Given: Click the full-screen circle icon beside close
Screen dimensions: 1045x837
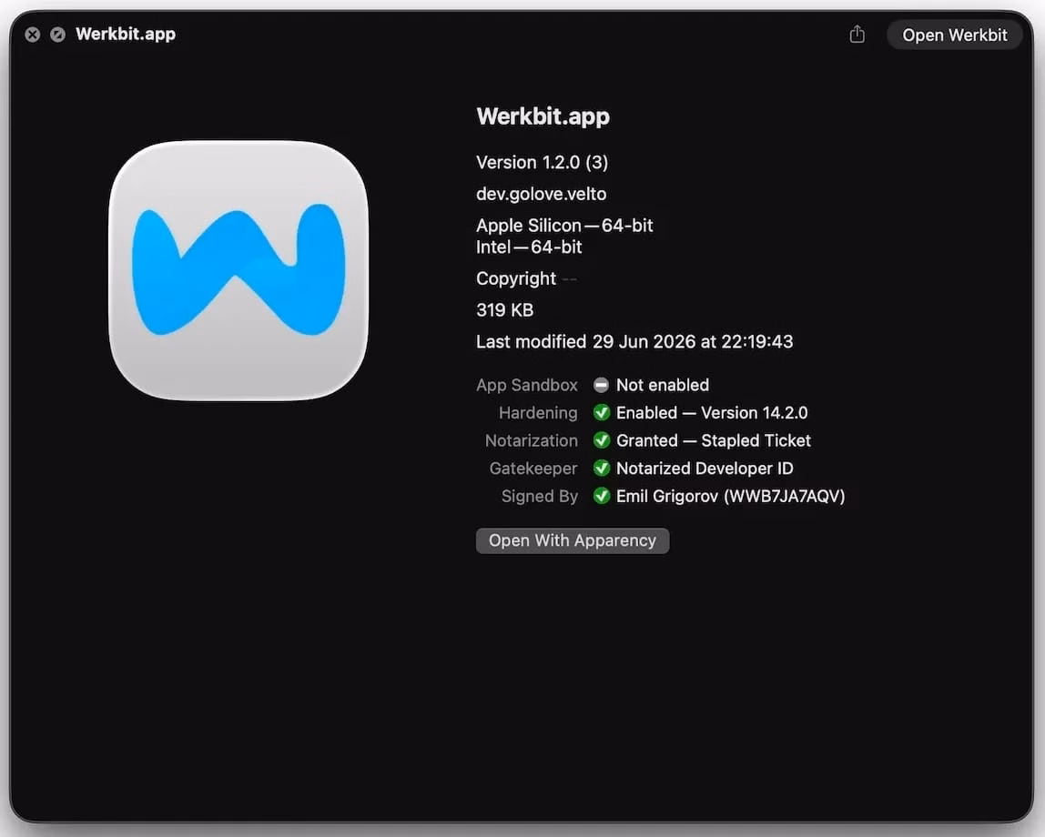Looking at the screenshot, I should point(58,34).
